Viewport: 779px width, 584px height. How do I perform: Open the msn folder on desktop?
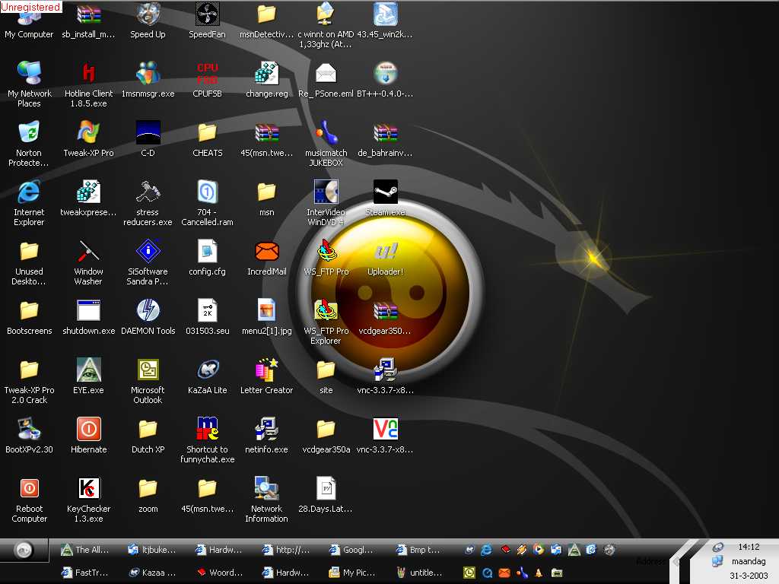(266, 192)
